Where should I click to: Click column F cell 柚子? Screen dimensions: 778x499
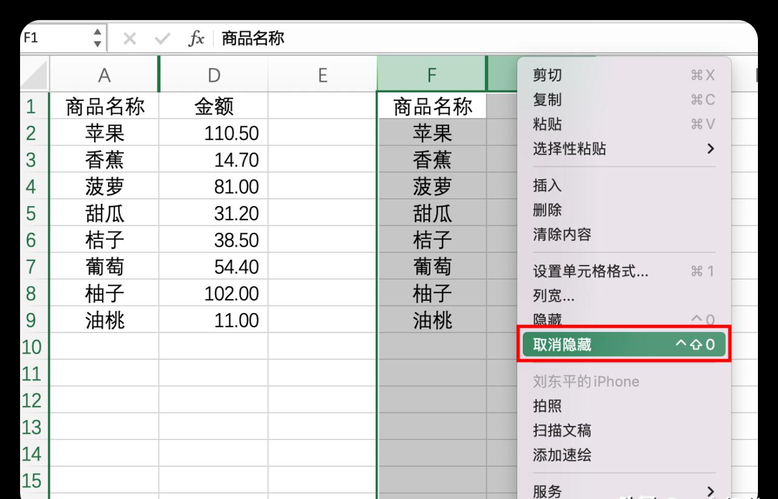432,294
